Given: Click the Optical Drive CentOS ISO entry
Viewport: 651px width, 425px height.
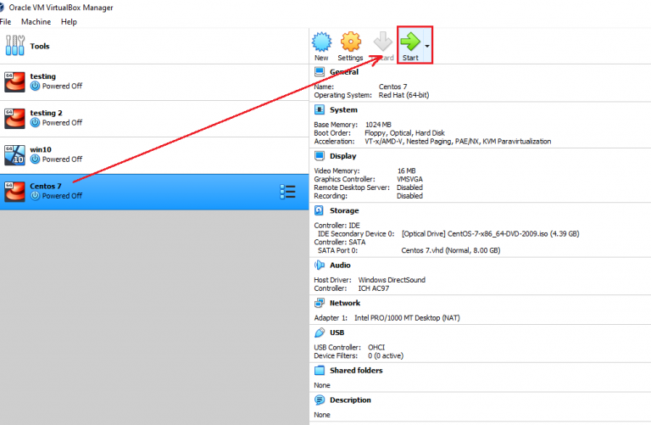Looking at the screenshot, I should [x=490, y=233].
